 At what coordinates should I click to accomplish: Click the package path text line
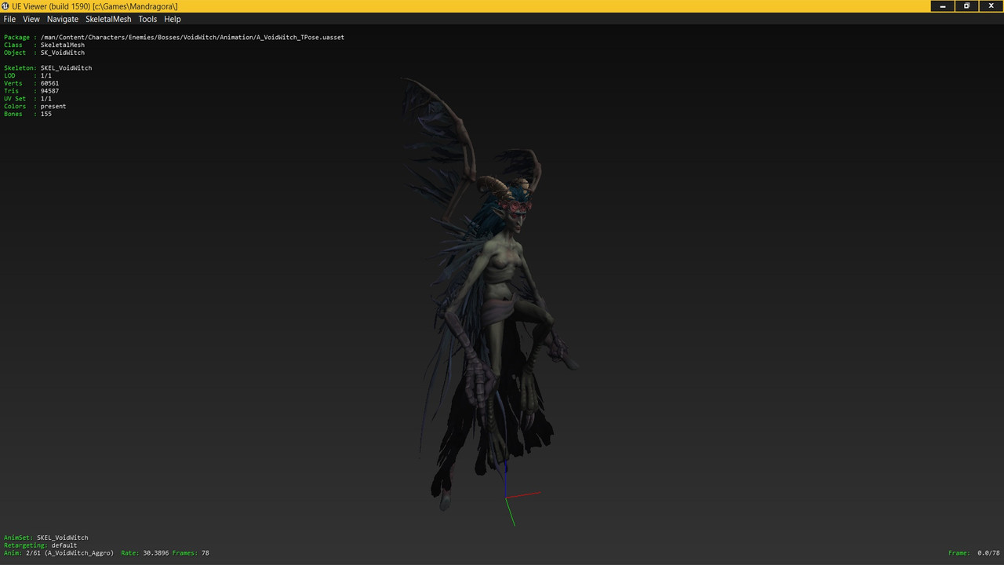click(x=174, y=37)
